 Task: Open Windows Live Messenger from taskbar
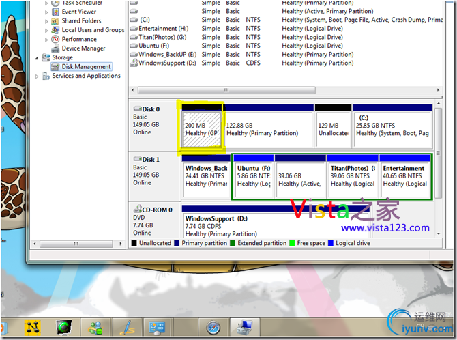pos(95,327)
